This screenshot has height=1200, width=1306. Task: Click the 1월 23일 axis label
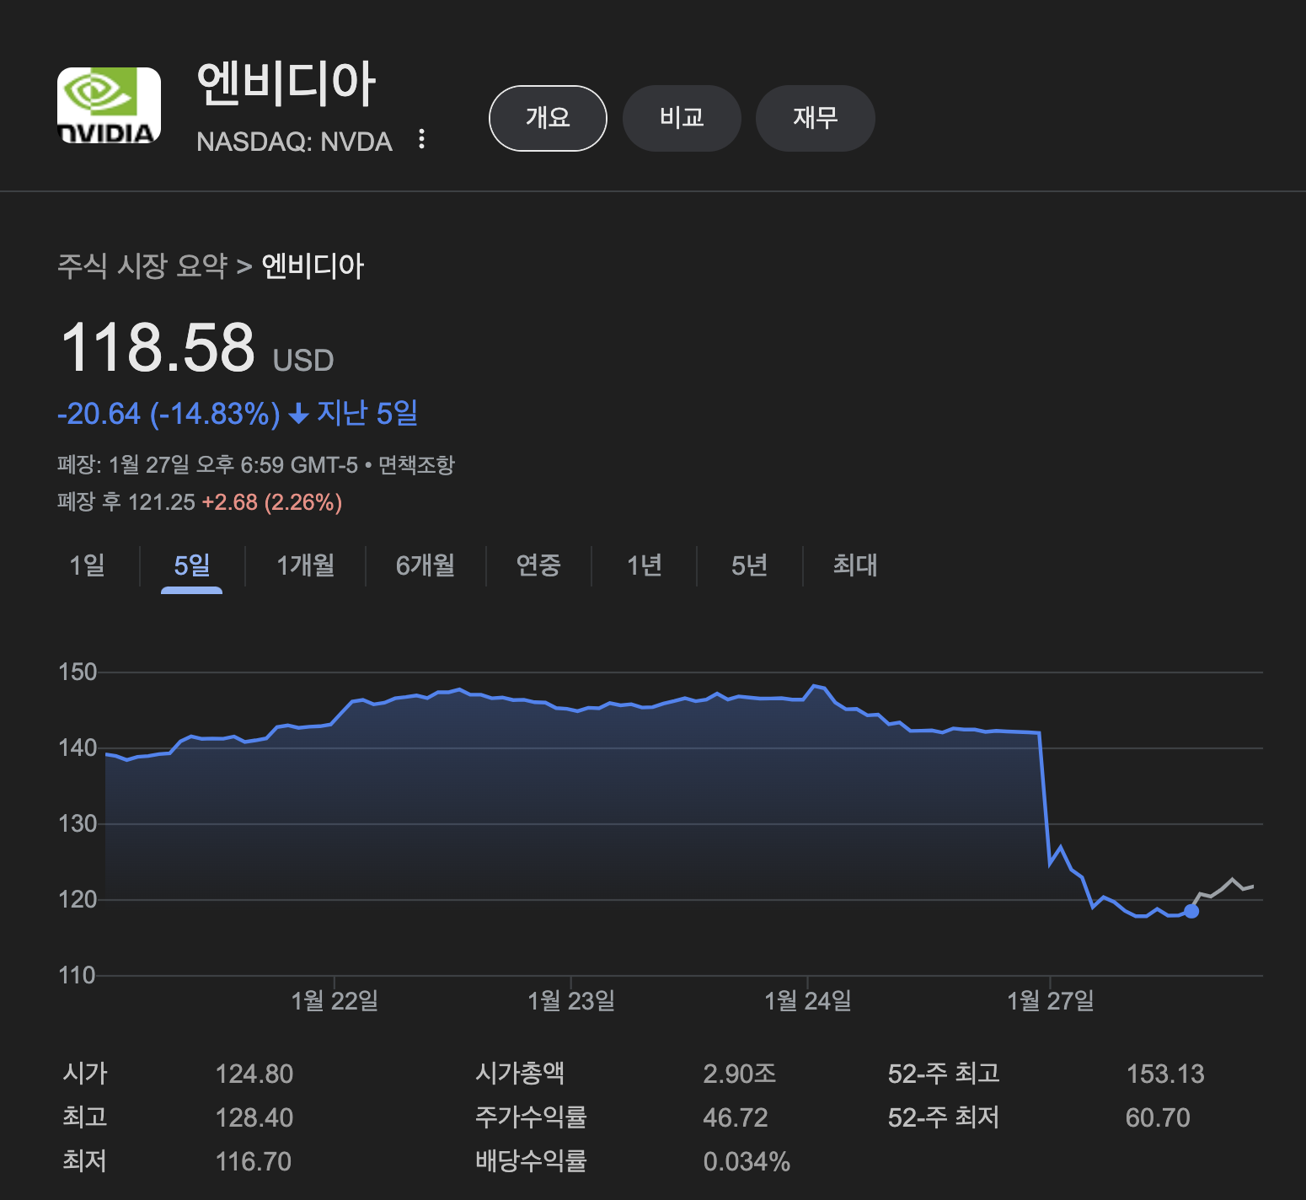[571, 1001]
